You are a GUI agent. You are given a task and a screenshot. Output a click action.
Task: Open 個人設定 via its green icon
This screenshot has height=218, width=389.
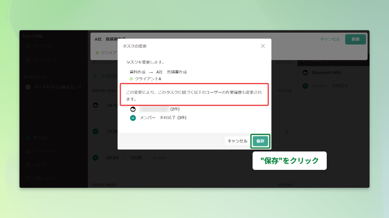tap(28, 138)
